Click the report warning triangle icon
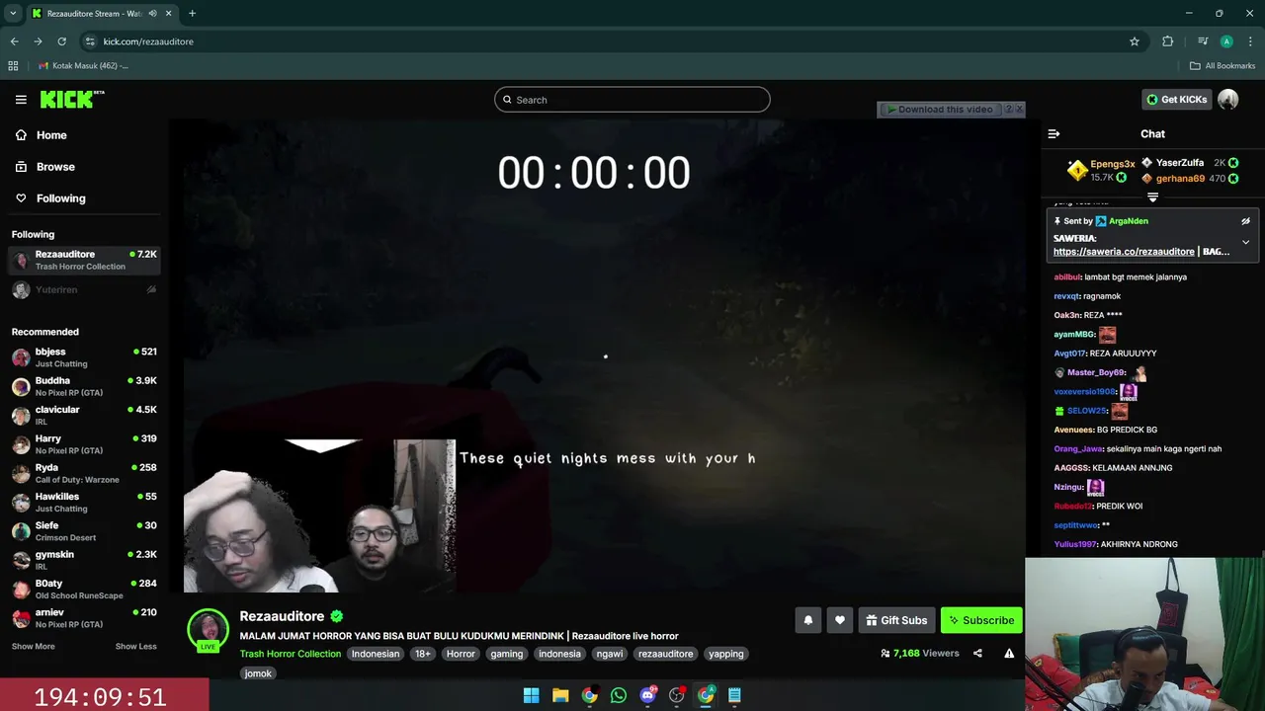The width and height of the screenshot is (1265, 711). (1009, 653)
